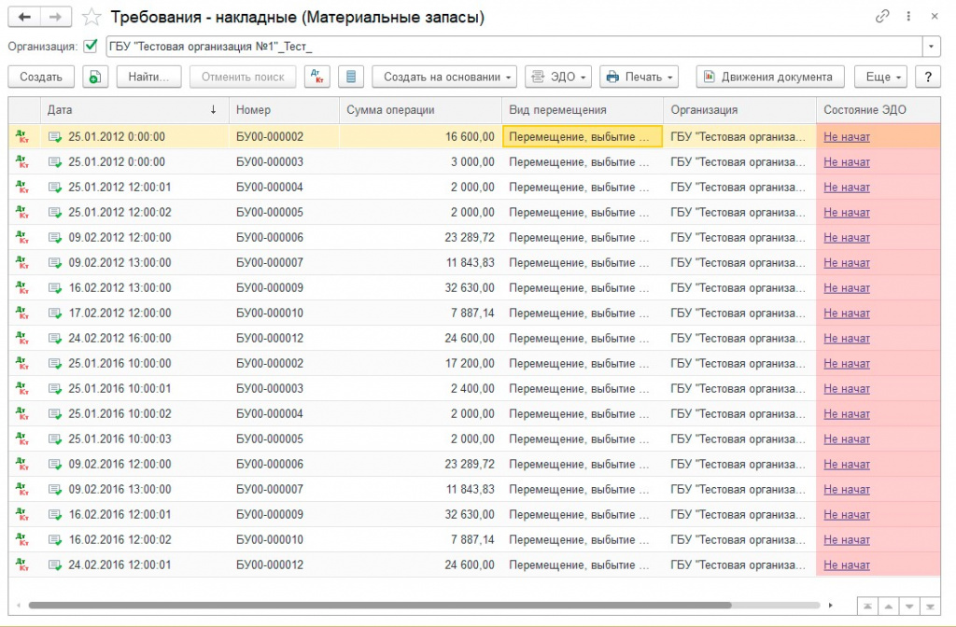Image resolution: width=956 pixels, height=627 pixels.
Task: Expand the Печать dropdown menu
Action: [x=639, y=77]
